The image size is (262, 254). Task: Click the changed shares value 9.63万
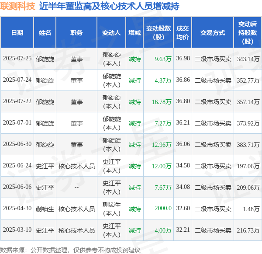[x=163, y=59]
